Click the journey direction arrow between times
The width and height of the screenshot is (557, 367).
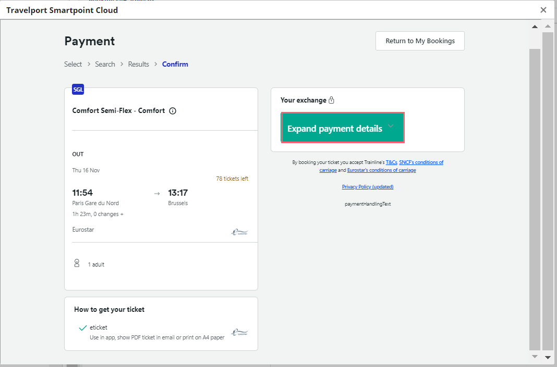[157, 194]
